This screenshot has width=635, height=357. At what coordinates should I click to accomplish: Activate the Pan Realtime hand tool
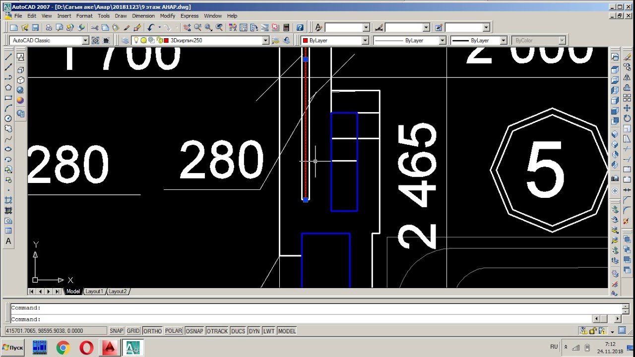pyautogui.click(x=187, y=28)
